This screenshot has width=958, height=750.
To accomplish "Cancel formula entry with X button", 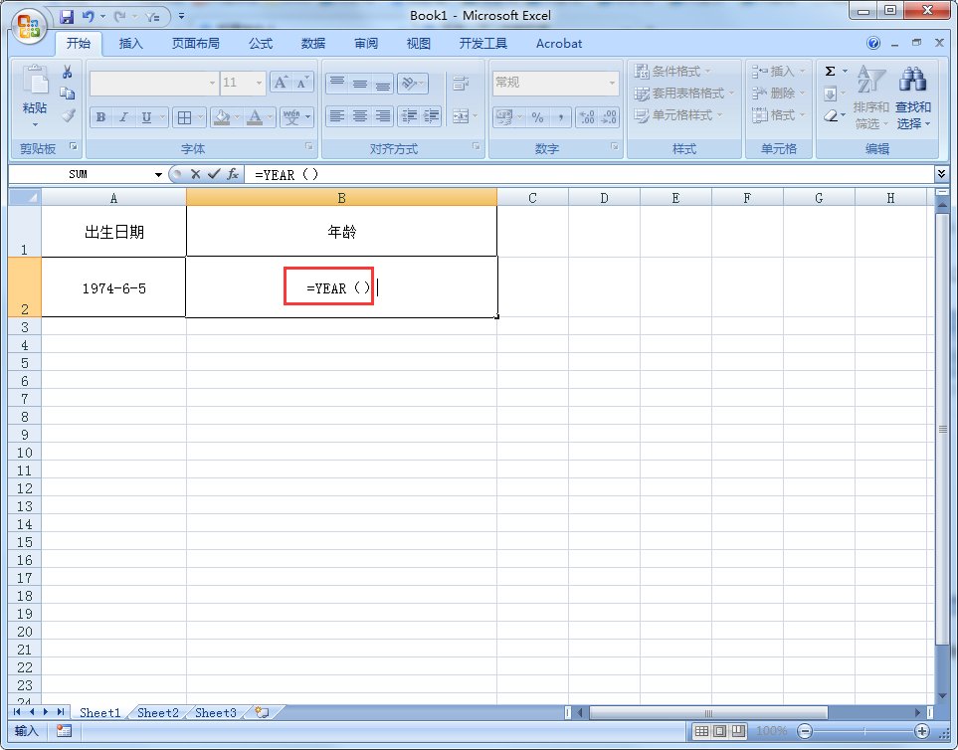I will pyautogui.click(x=196, y=174).
